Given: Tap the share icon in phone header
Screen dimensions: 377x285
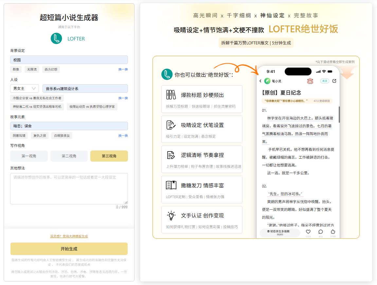Looking at the screenshot, I should tap(334, 81).
